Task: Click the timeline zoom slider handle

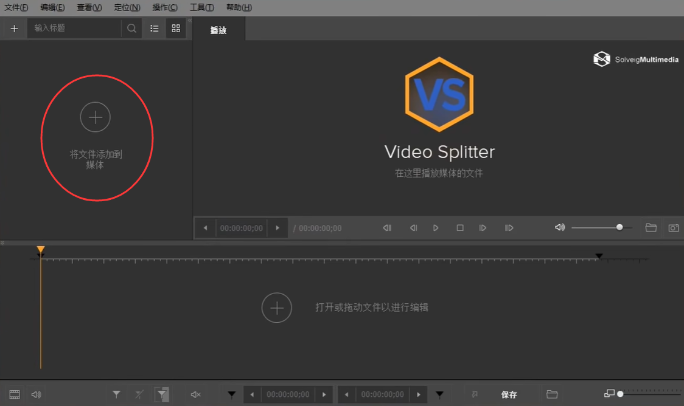Action: (x=620, y=394)
